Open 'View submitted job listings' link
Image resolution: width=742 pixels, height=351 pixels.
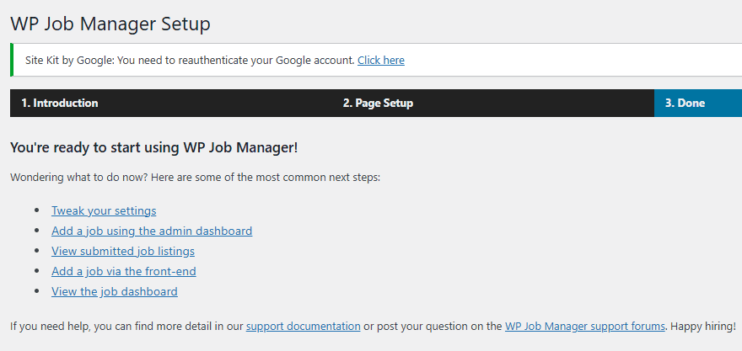click(123, 252)
